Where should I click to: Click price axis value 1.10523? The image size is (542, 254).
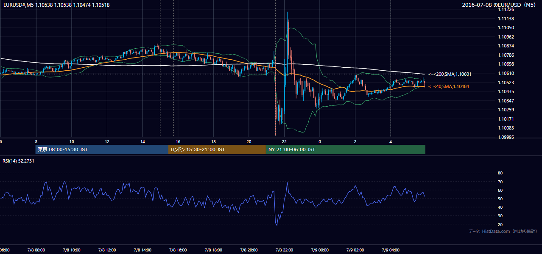pos(507,83)
